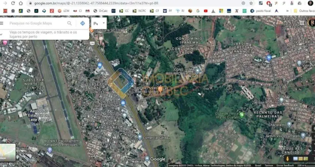This screenshot has width=315, height=167.
Task: Open the Pt language dropdown
Action: (99, 23)
